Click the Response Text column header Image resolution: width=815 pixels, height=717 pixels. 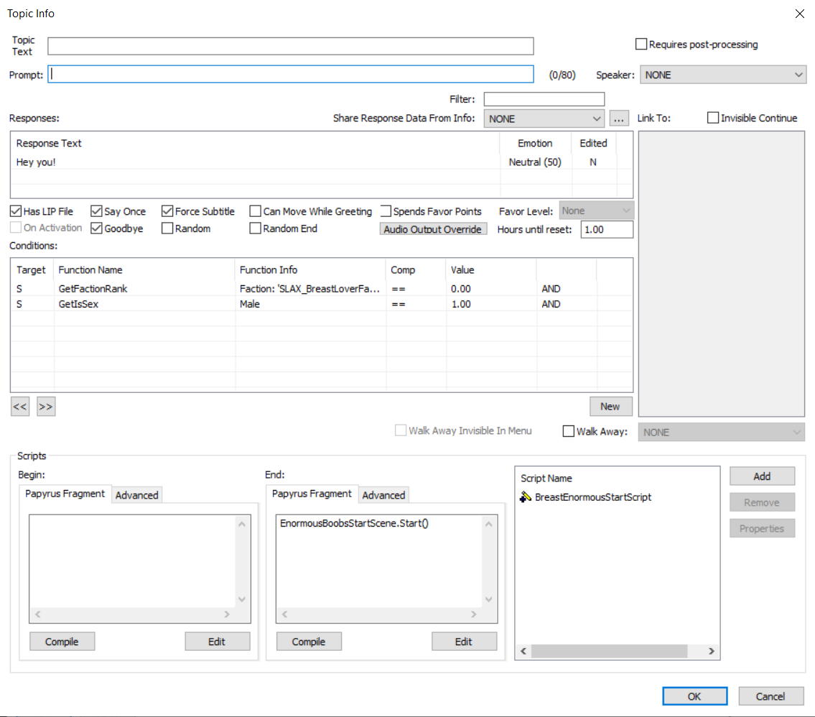[x=255, y=143]
